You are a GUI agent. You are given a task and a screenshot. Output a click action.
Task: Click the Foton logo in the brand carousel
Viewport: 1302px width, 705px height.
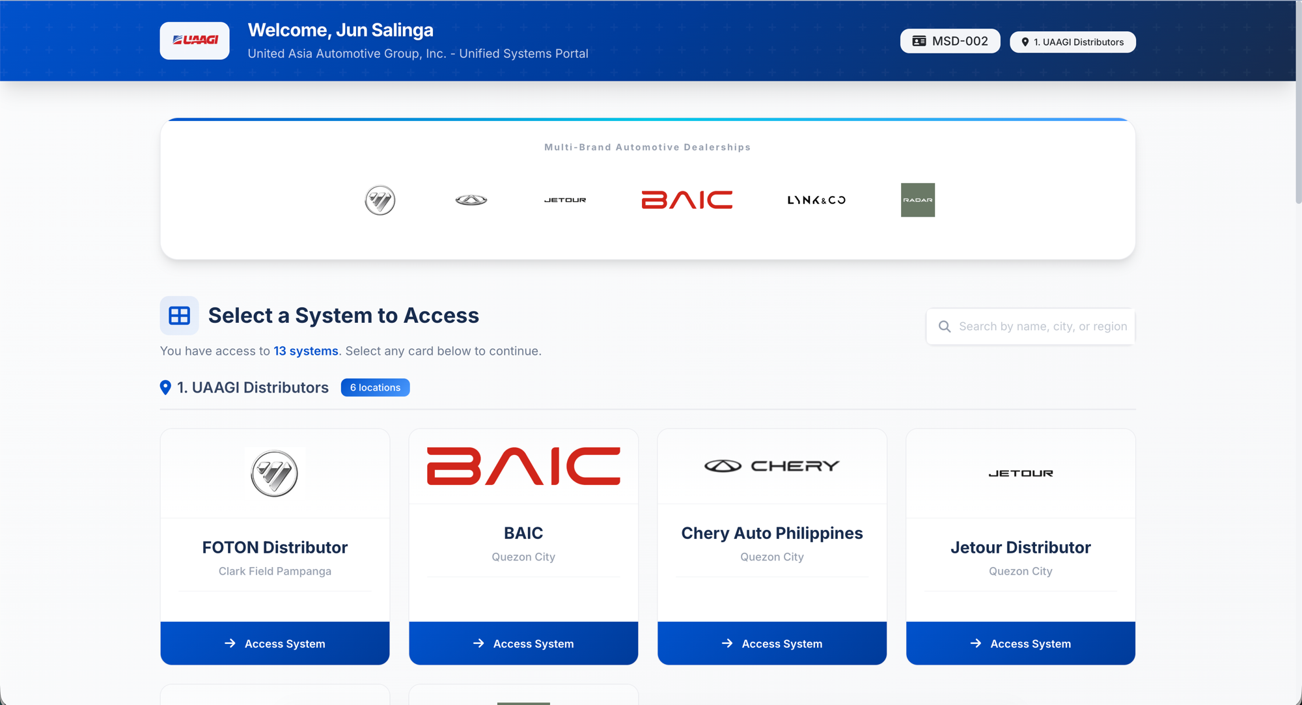(380, 200)
